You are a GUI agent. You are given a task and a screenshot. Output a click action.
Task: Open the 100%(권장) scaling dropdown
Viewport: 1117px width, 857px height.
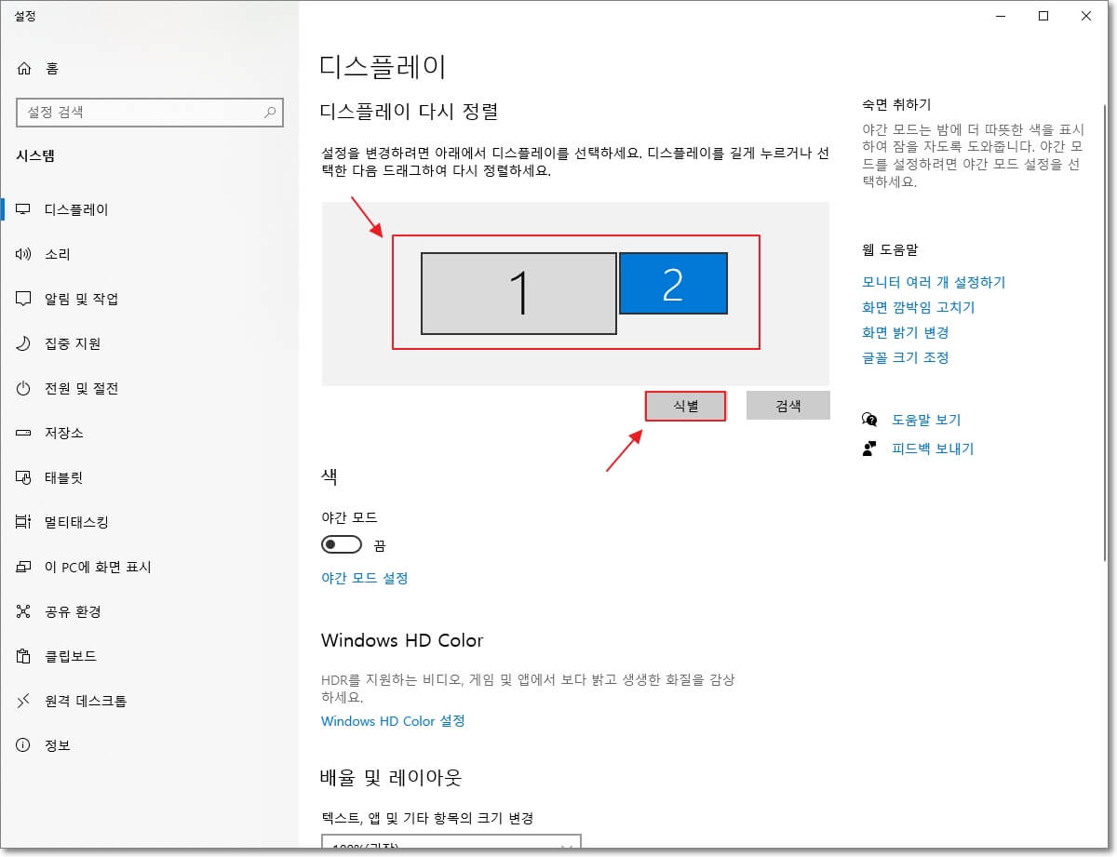pos(451,848)
